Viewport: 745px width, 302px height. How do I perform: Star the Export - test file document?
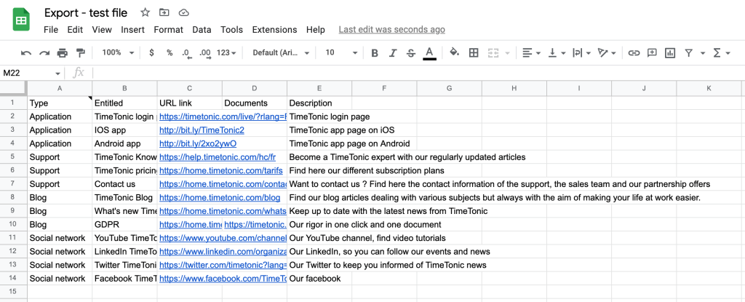pyautogui.click(x=146, y=13)
